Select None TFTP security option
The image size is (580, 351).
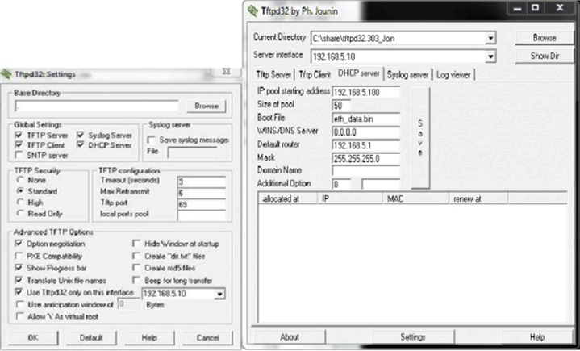(x=20, y=180)
